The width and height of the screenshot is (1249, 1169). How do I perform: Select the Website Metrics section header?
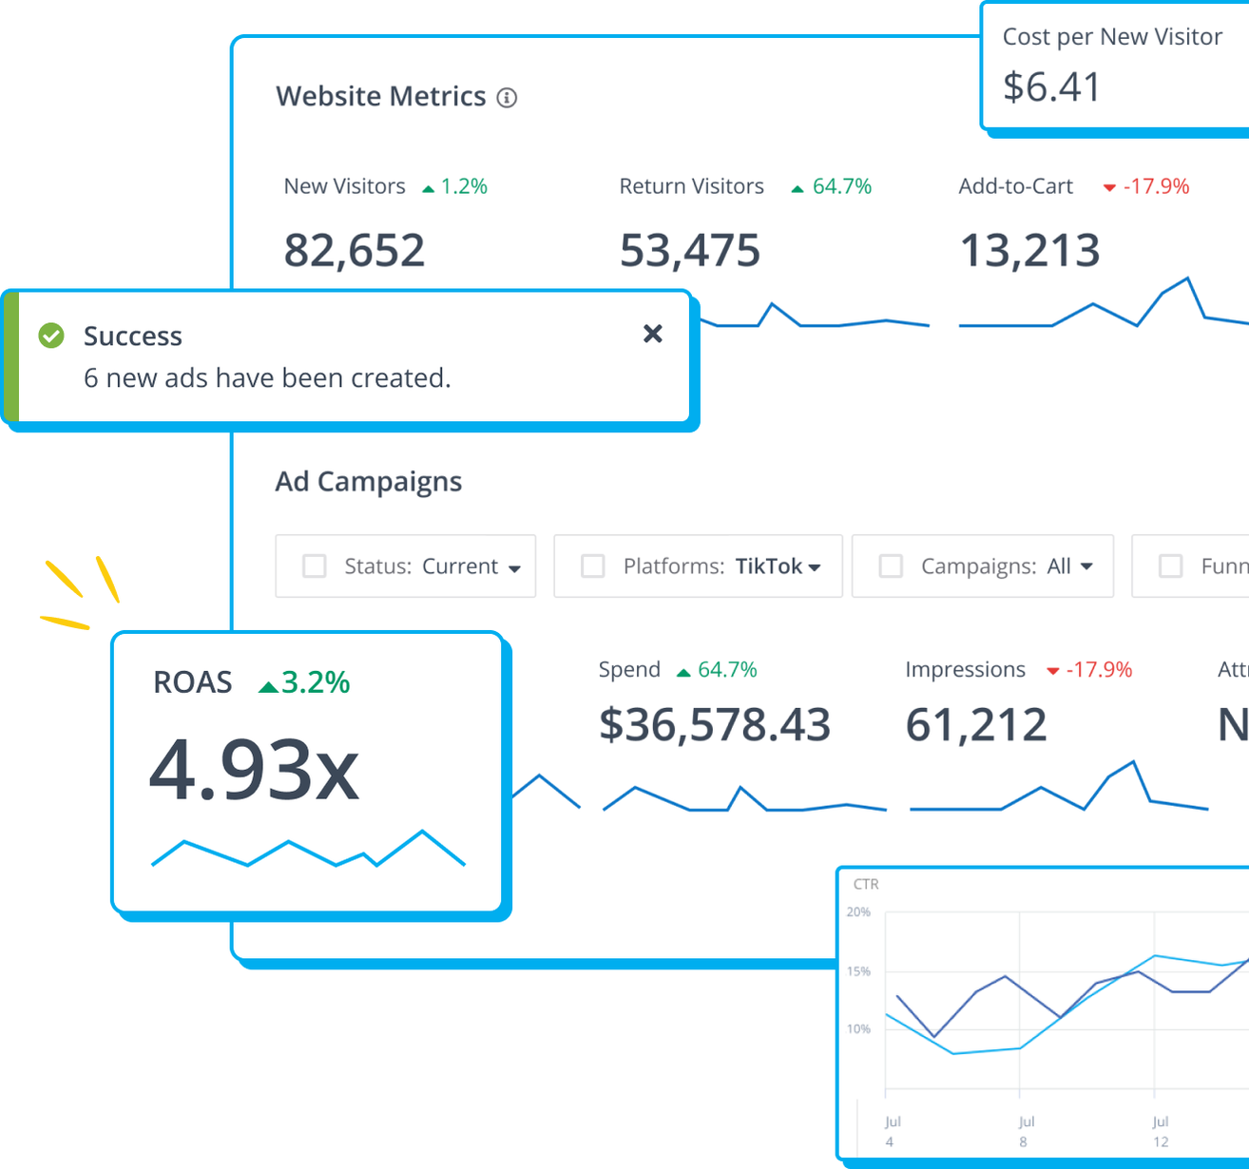pos(381,96)
